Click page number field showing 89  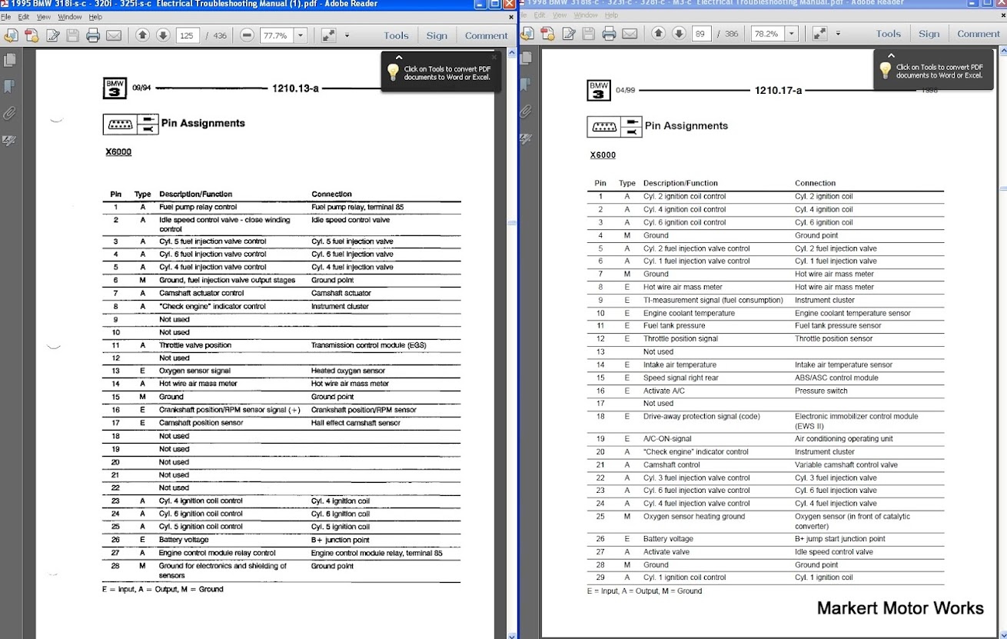pos(701,34)
